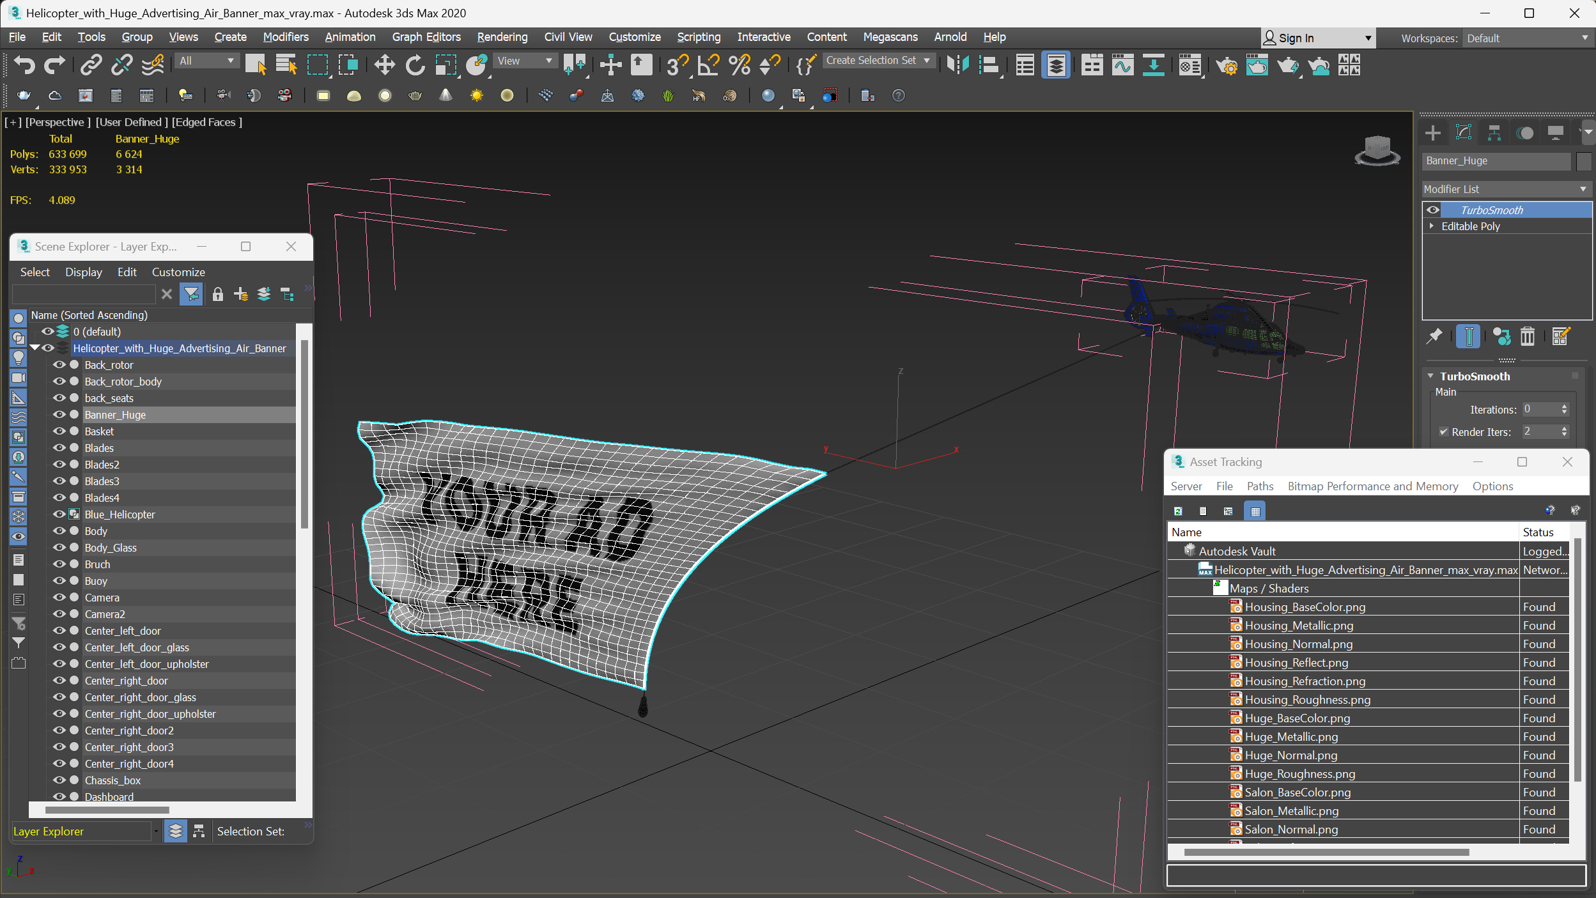This screenshot has width=1596, height=898.
Task: Open the Modifier List dropdown
Action: [x=1506, y=189]
